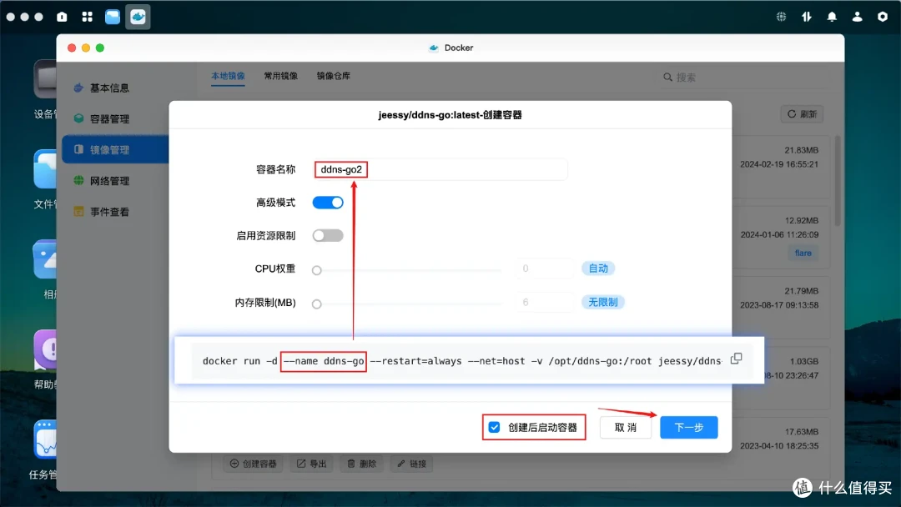Click the 链接 button

[412, 464]
